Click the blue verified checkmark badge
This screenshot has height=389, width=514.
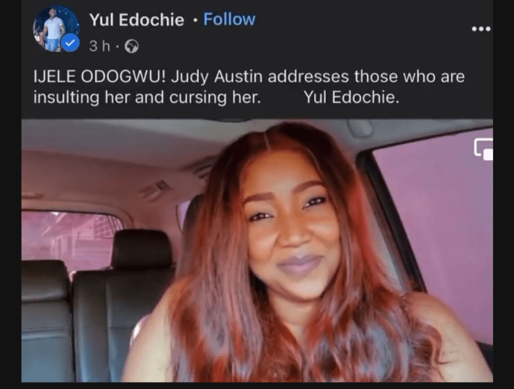point(70,42)
